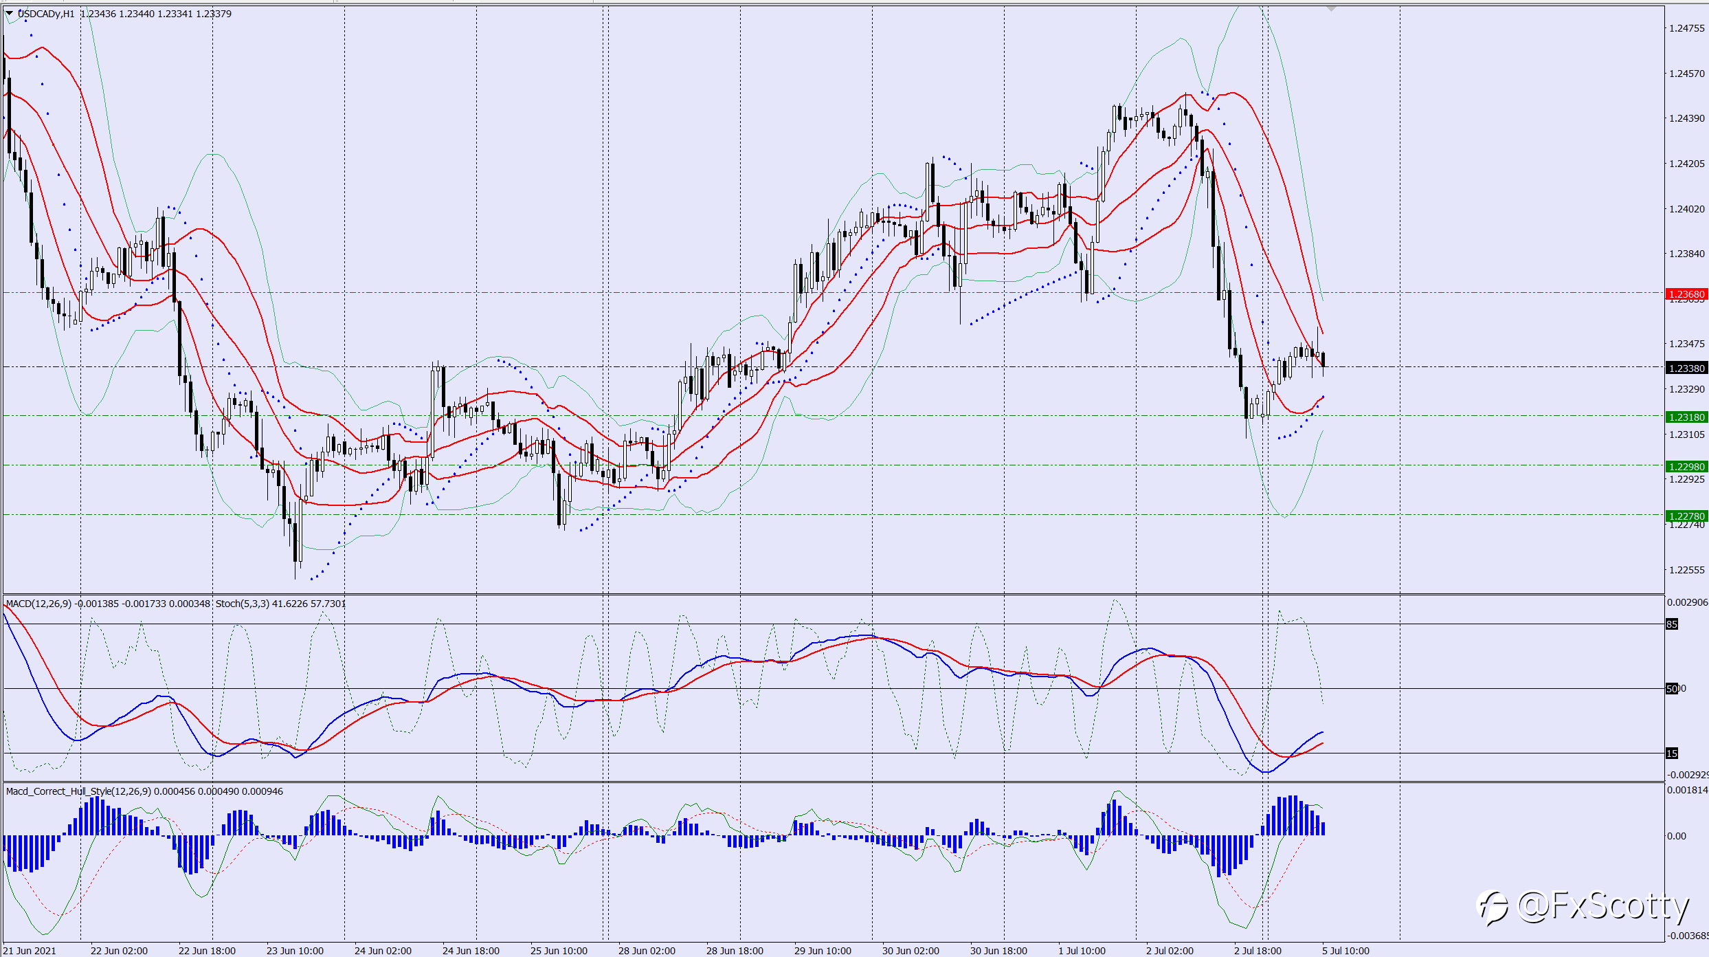The width and height of the screenshot is (1709, 957).
Task: Select the red 1.23680 price level label
Action: tap(1686, 294)
